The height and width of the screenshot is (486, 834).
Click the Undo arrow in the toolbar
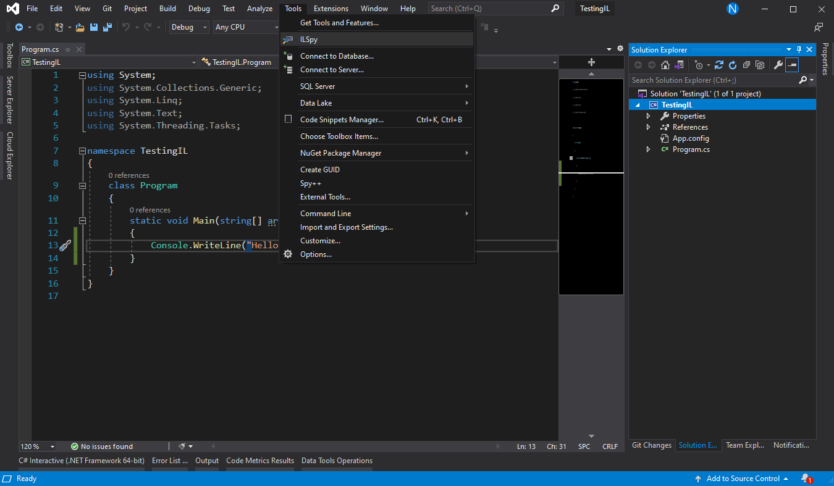coord(126,27)
